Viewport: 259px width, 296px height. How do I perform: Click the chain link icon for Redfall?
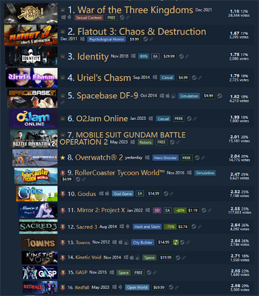pyautogui.click(x=177, y=288)
